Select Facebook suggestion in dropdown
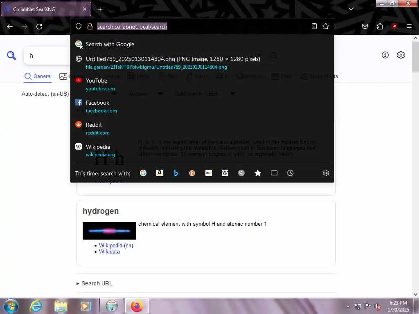The image size is (419, 314). pos(202,107)
